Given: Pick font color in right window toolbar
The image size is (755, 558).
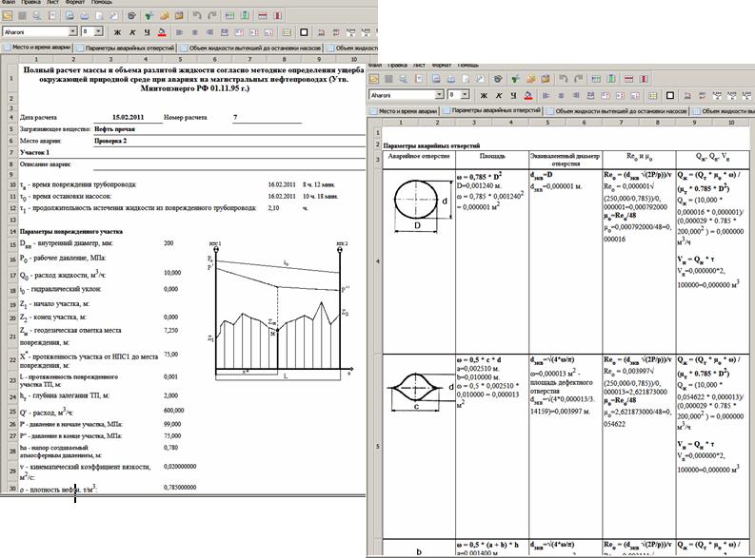Looking at the screenshot, I should point(527,94).
